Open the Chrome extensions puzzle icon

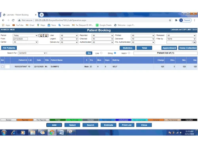[176, 20]
